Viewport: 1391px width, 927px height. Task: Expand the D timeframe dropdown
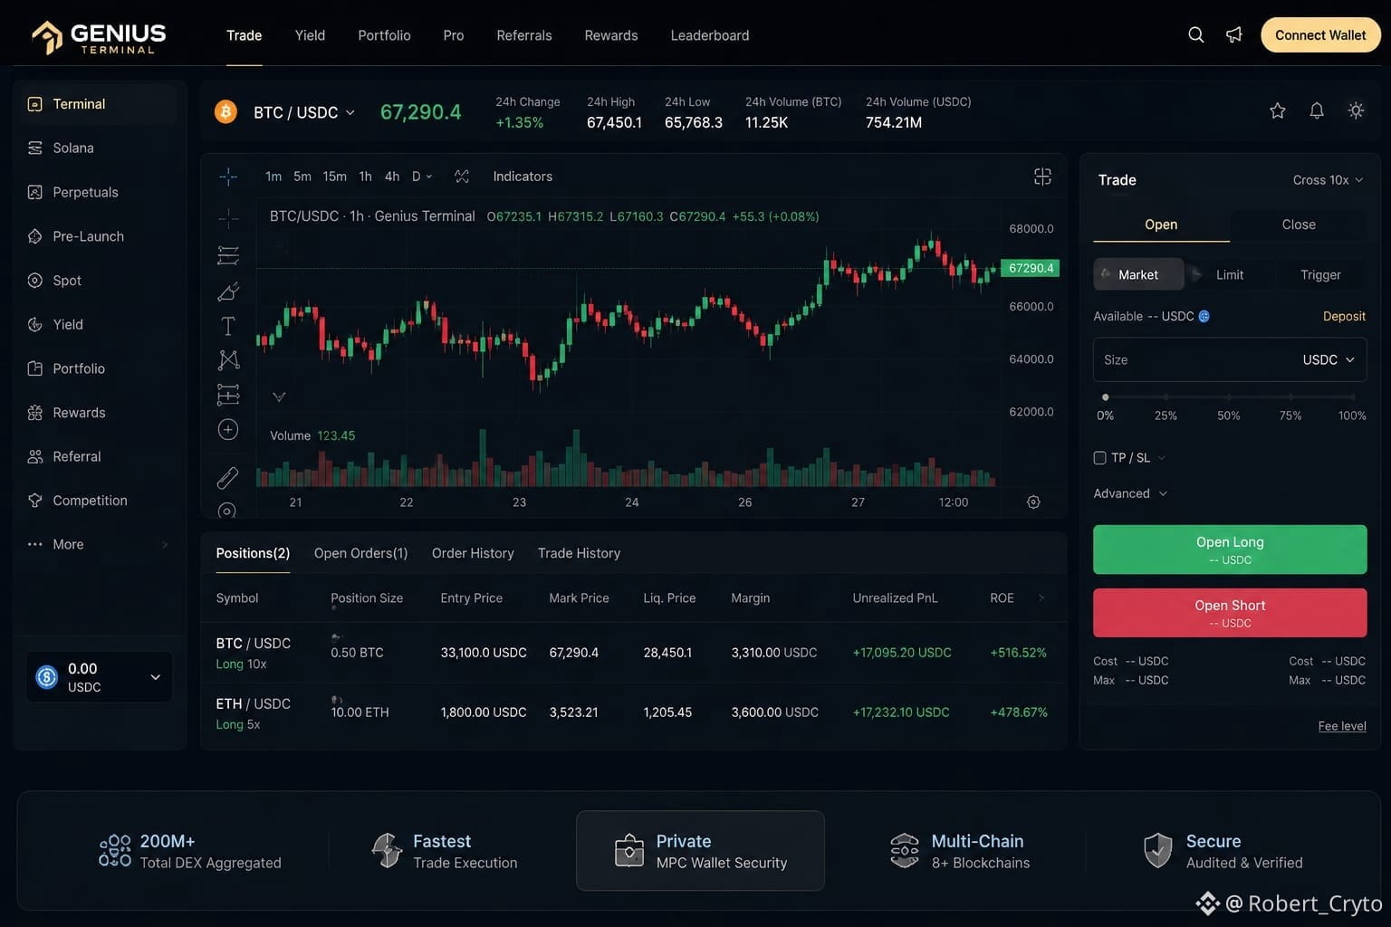(422, 177)
